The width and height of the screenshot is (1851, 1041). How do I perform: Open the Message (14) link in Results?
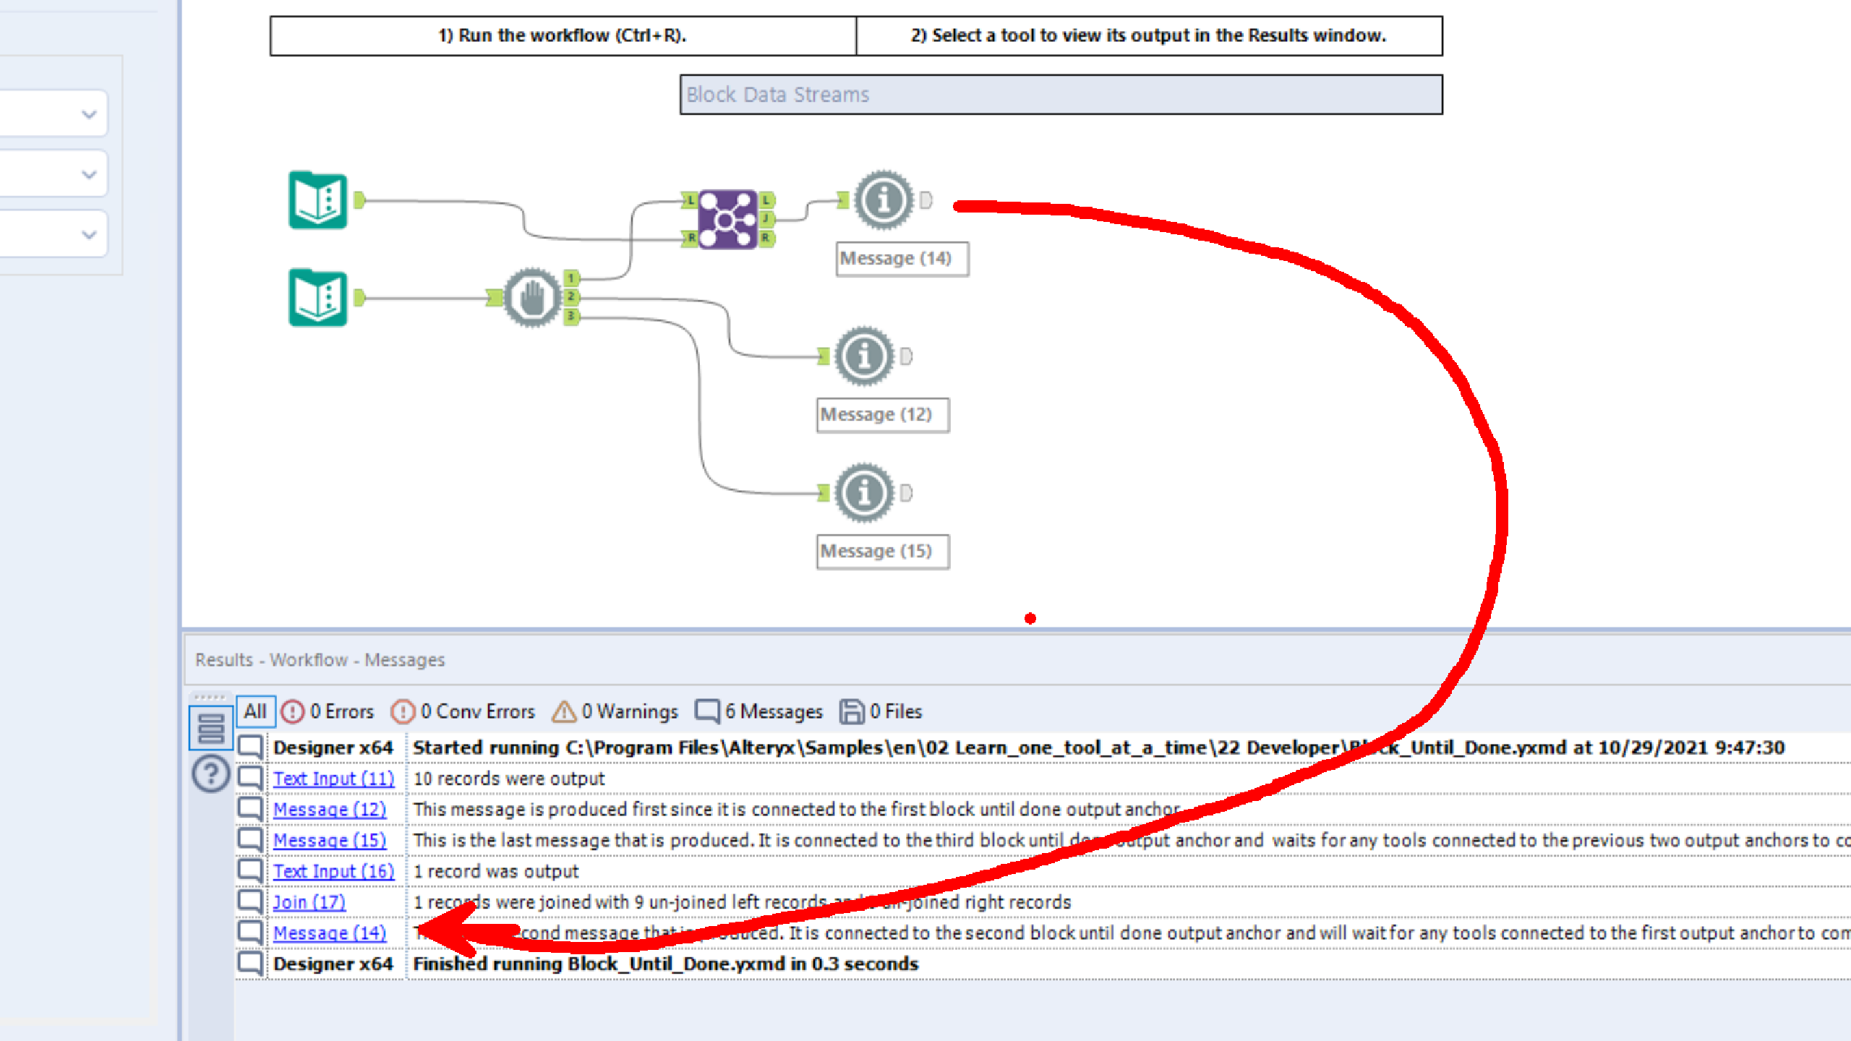(x=330, y=933)
